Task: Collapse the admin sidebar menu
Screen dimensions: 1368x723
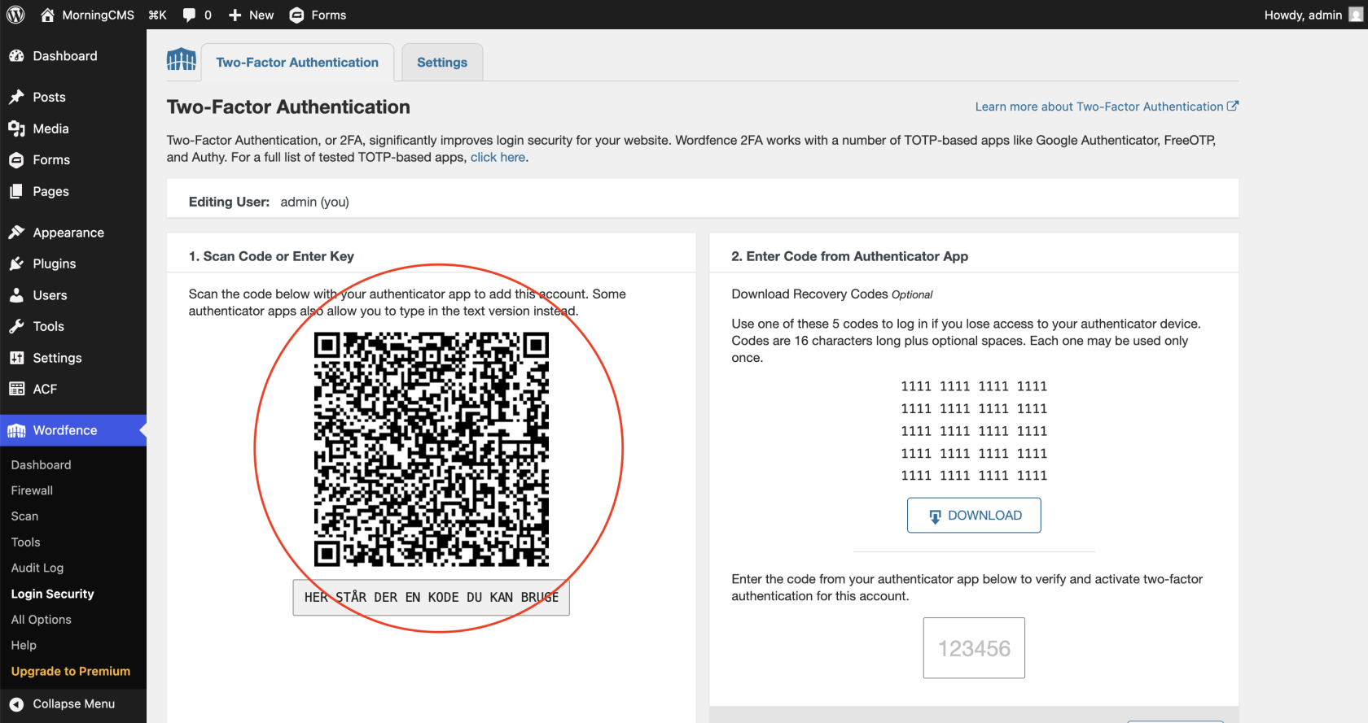Action: [x=73, y=704]
